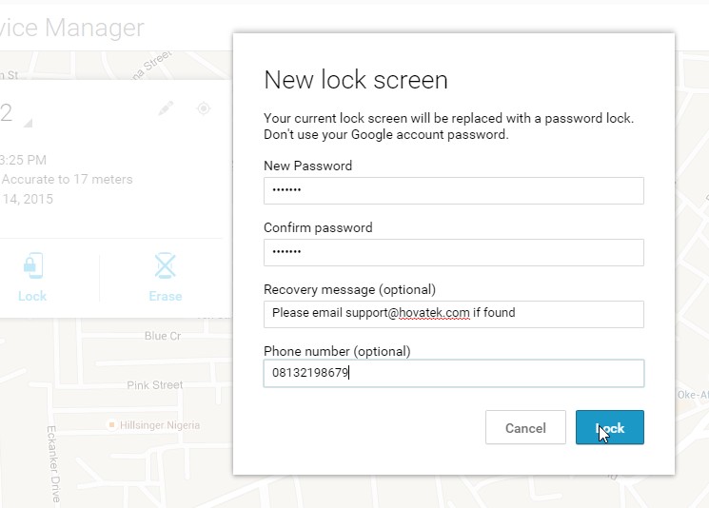Screen dimensions: 709x508
Task: Click the locate device target icon
Action: [204, 108]
